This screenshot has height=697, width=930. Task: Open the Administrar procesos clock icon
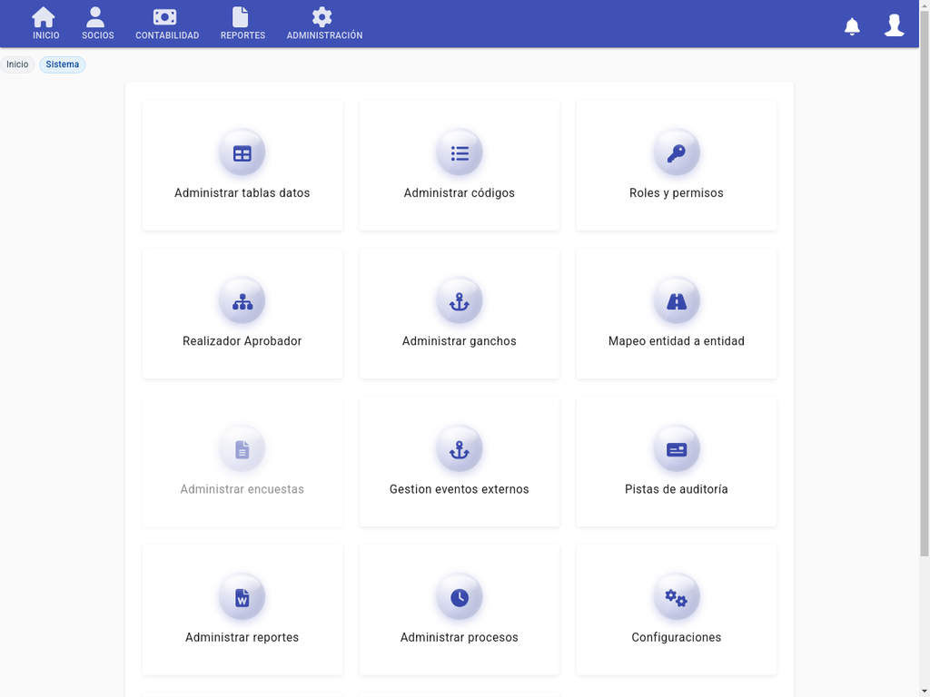pos(460,597)
